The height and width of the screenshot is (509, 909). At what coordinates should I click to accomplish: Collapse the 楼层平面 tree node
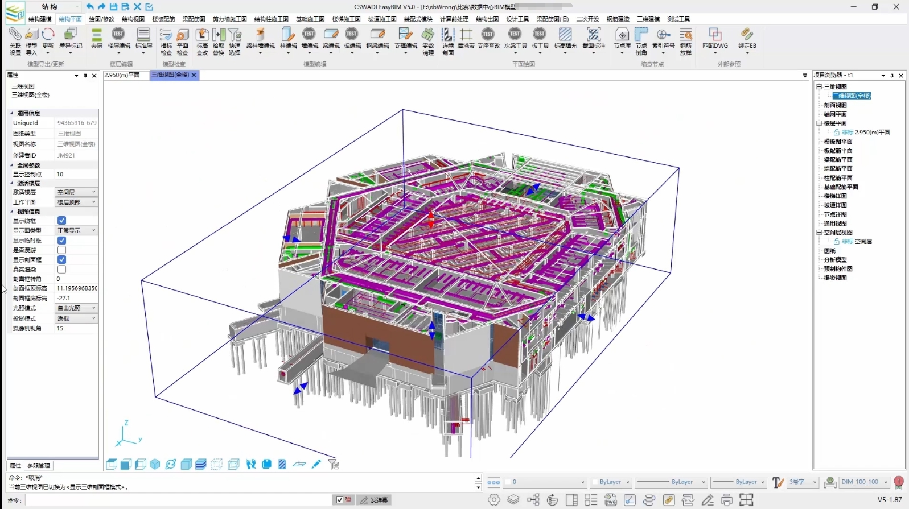coord(819,123)
